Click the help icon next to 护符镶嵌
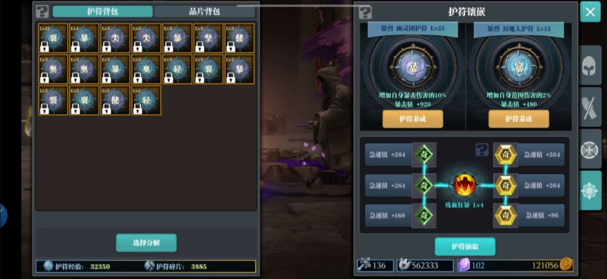 coord(365,12)
